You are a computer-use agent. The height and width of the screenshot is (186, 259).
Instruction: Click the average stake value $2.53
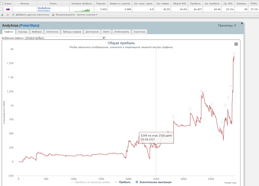click(166, 9)
